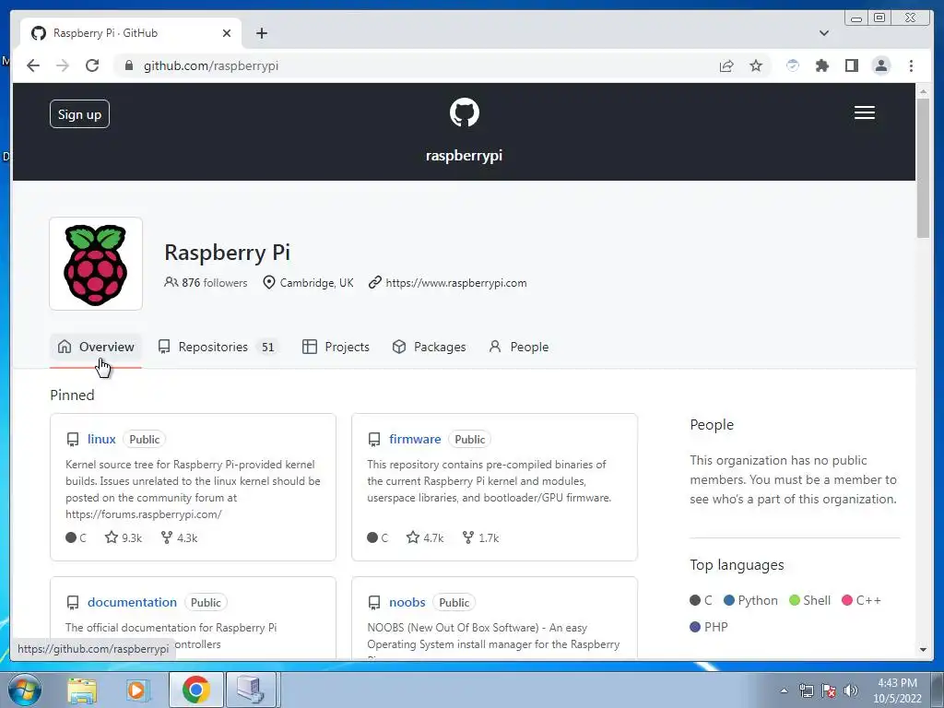
Task: Click the Action Center flag tray icon
Action: click(829, 690)
